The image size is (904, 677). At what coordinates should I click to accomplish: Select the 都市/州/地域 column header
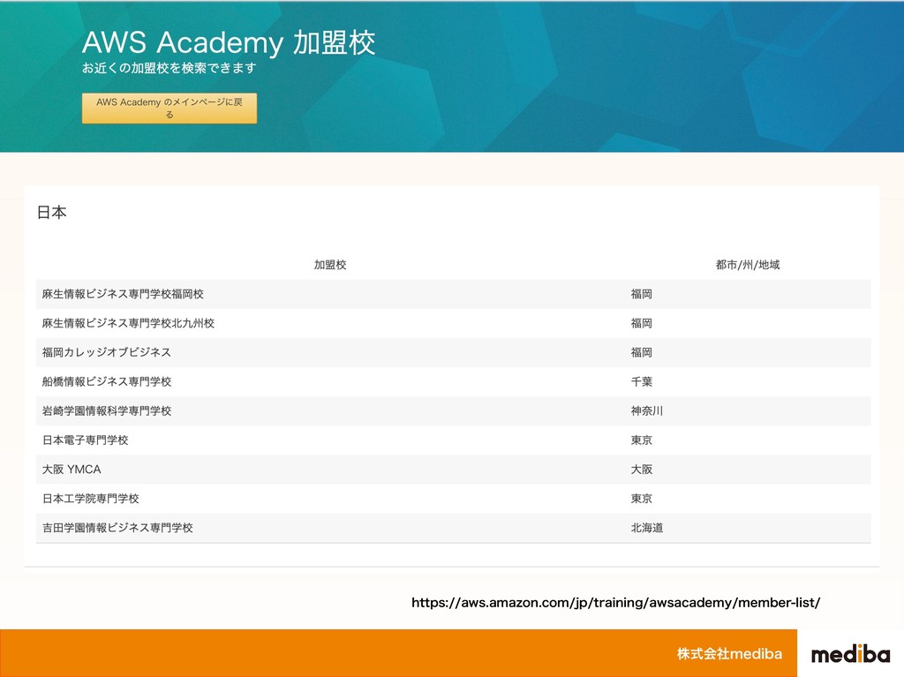[x=748, y=265]
